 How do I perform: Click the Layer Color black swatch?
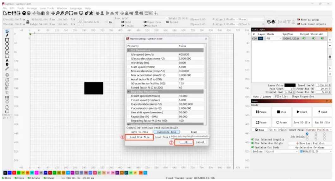290,85
